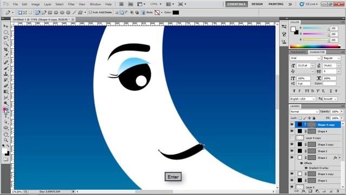Toggle Auto Add/Delete checkbox
Viewport: 346px width, 195px height.
(x=90, y=12)
